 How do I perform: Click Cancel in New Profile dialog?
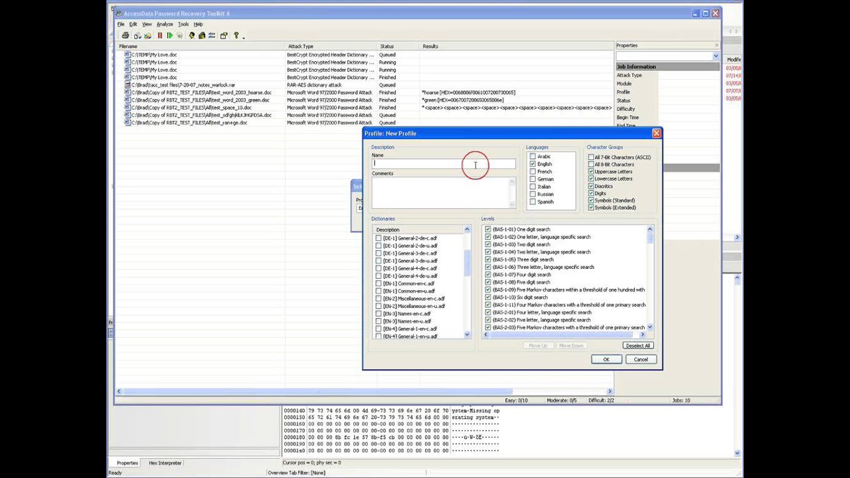(641, 359)
